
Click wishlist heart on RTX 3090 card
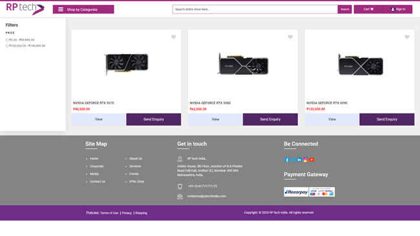[407, 37]
